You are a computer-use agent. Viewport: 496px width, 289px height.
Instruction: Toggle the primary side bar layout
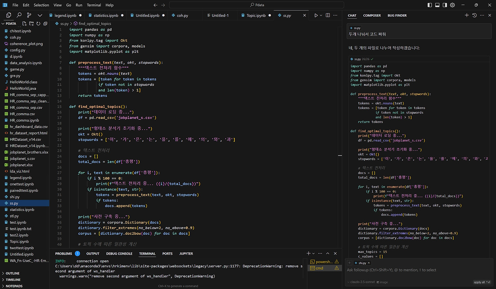430,5
